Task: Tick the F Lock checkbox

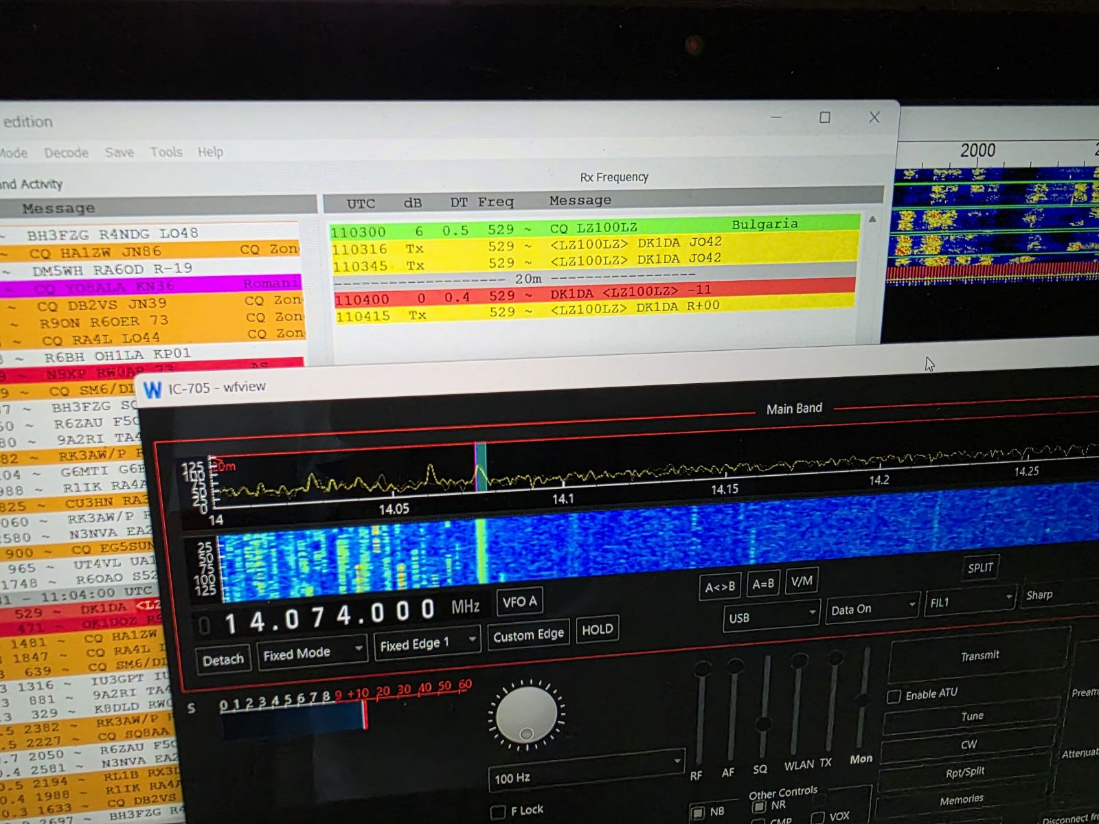Action: pyautogui.click(x=498, y=812)
